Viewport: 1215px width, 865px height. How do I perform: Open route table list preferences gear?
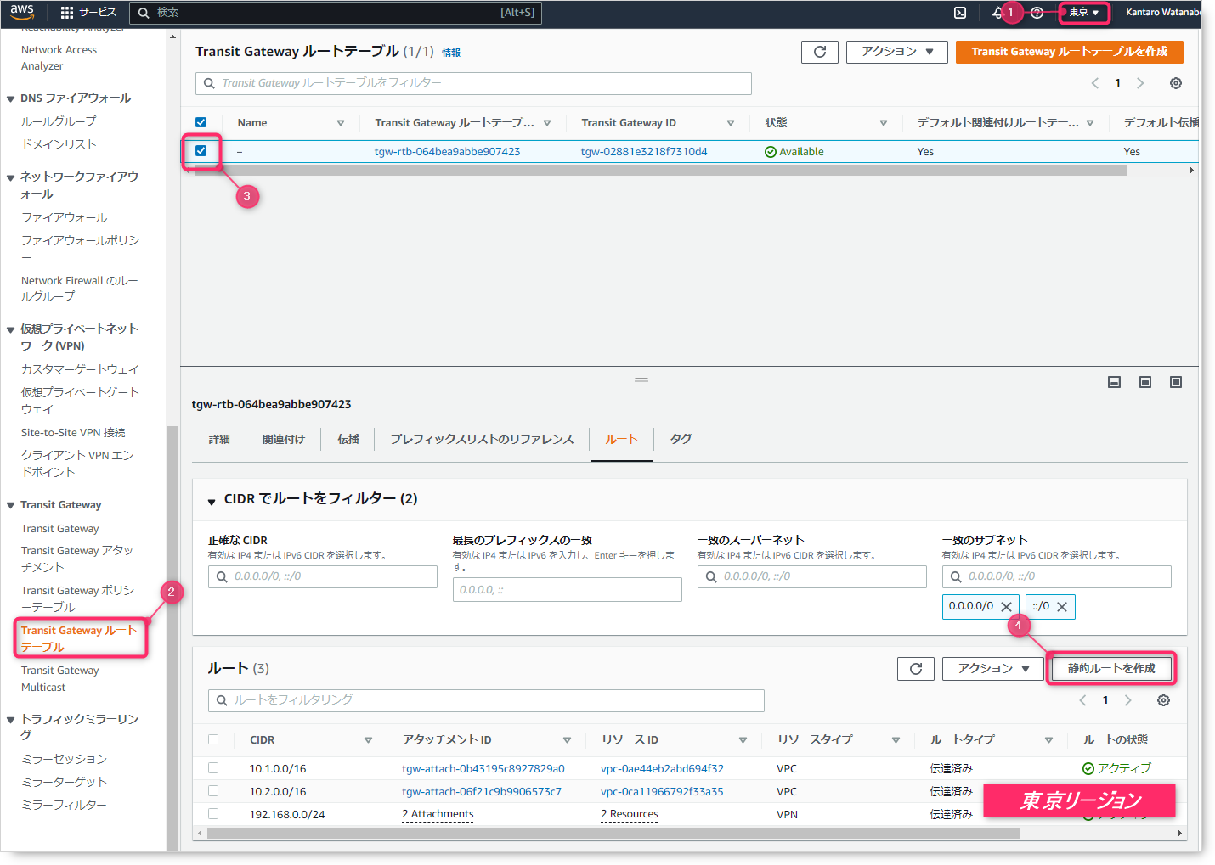point(1176,83)
